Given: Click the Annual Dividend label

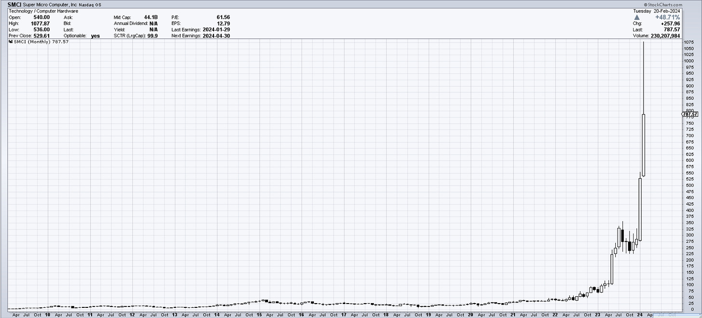Looking at the screenshot, I should pyautogui.click(x=132, y=23).
